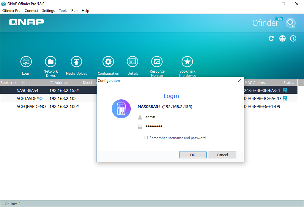Image resolution: width=304 pixels, height=207 pixels.
Task: Open the language globe icon
Action: click(282, 39)
